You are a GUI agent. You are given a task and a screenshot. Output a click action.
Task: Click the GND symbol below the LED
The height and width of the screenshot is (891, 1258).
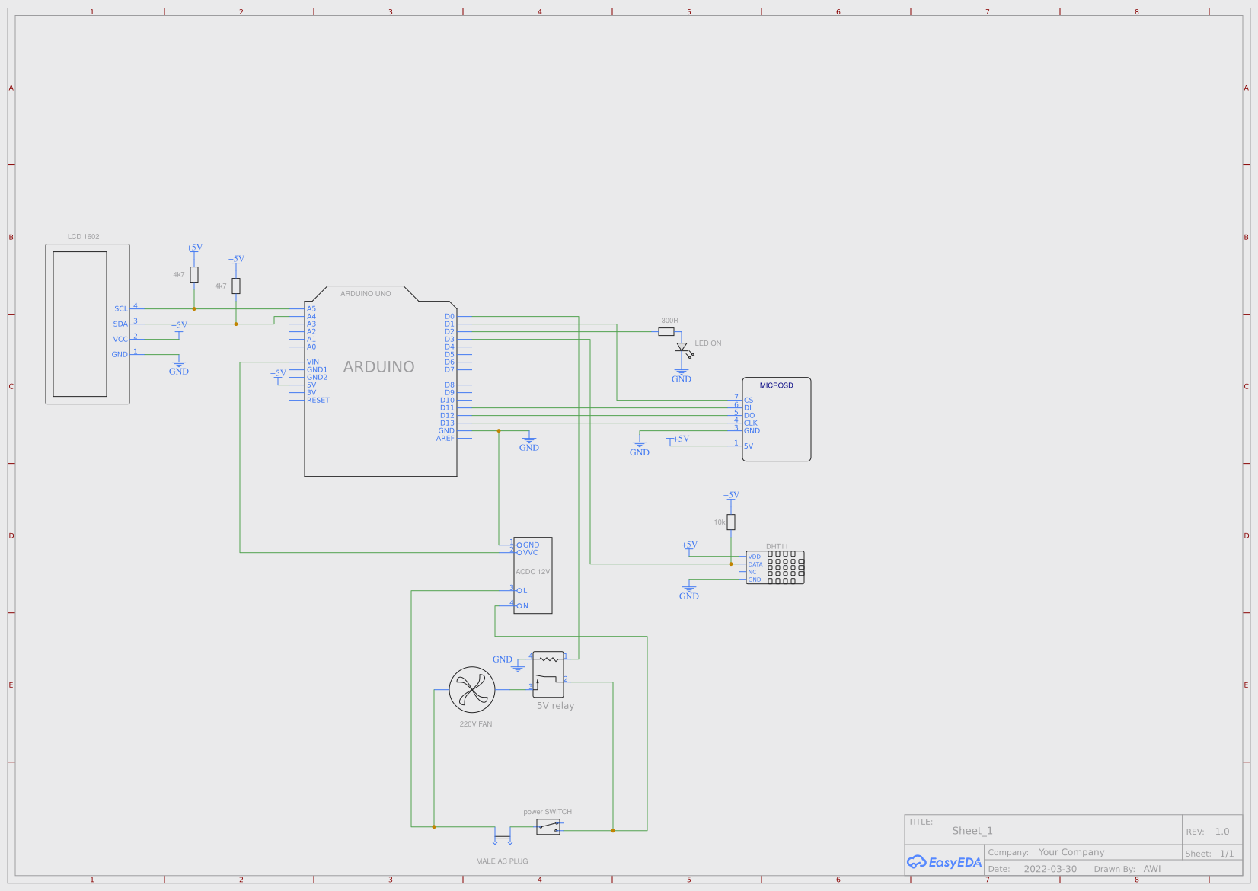tap(682, 375)
